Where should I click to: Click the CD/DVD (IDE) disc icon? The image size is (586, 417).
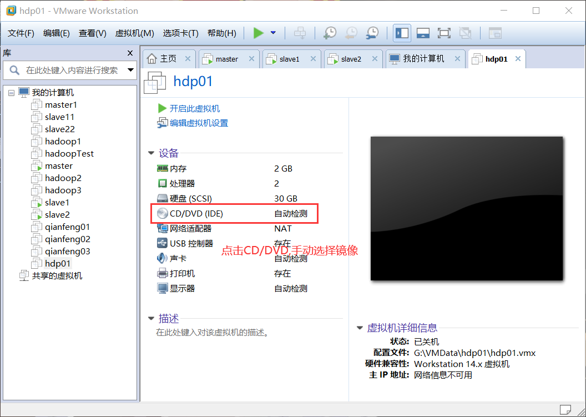click(162, 214)
